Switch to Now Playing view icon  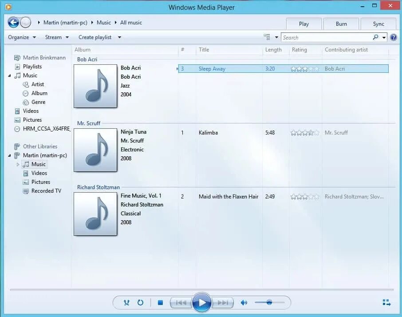click(x=386, y=302)
